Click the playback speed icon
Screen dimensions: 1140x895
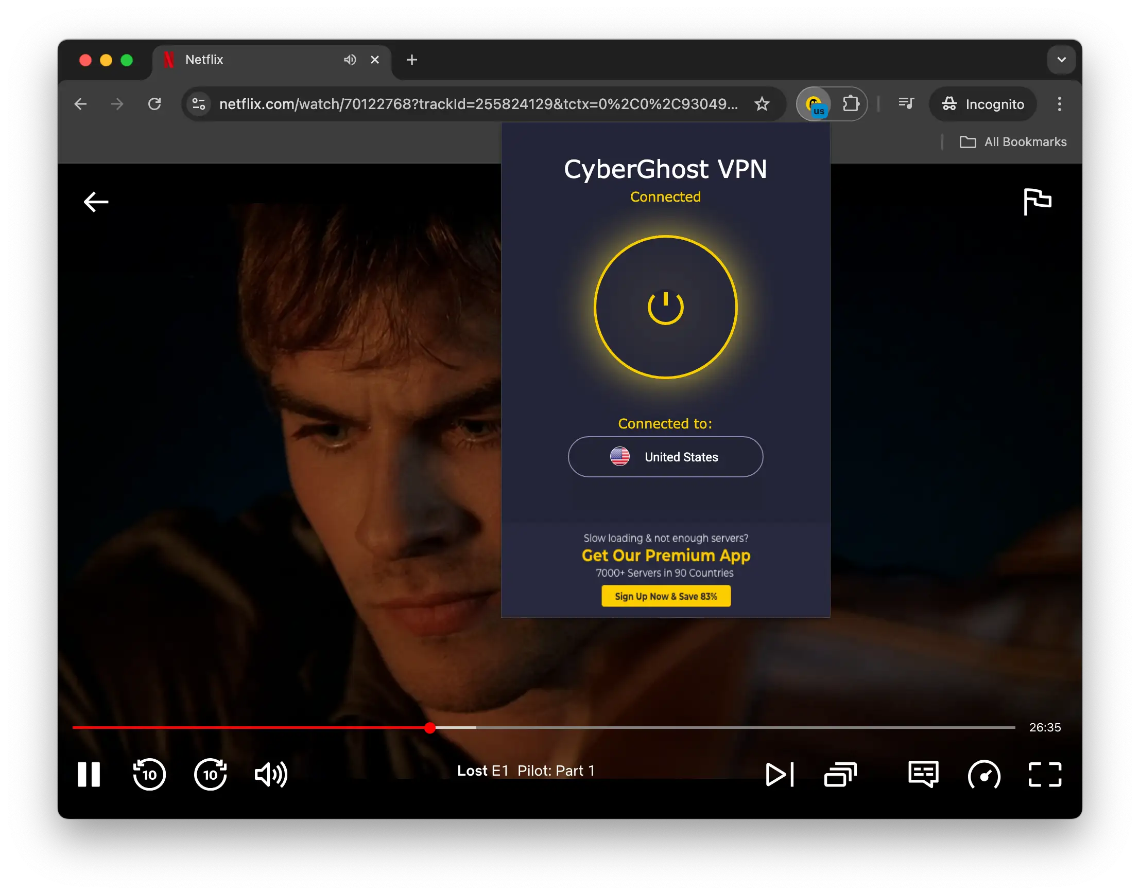(984, 775)
